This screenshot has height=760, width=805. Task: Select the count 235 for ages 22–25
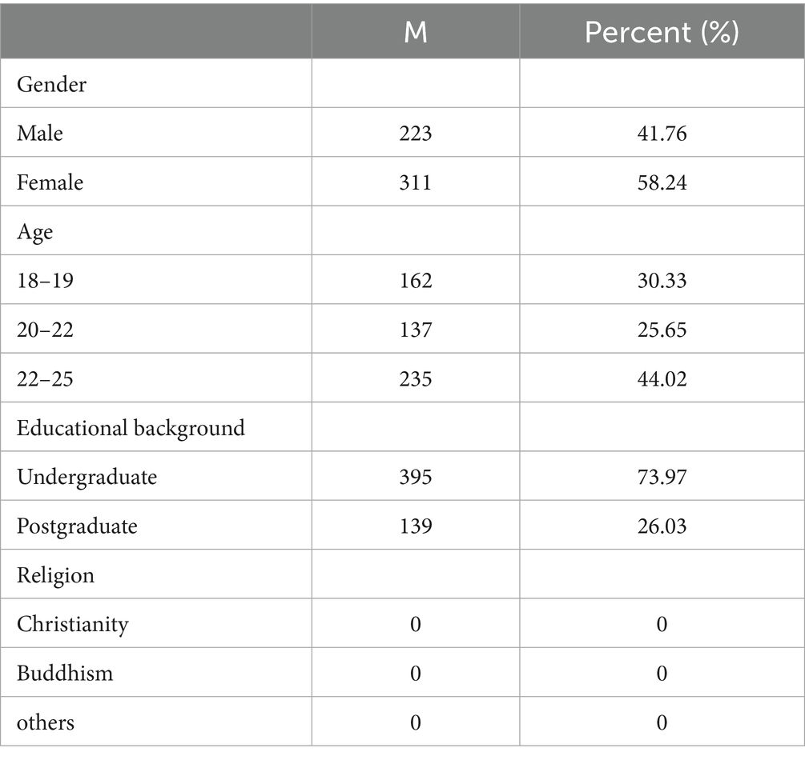click(415, 378)
